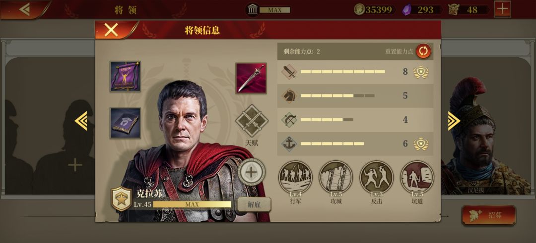Image resolution: width=536 pixels, height=243 pixels.
Task: Click the 解雇 dismiss button
Action: [254, 204]
